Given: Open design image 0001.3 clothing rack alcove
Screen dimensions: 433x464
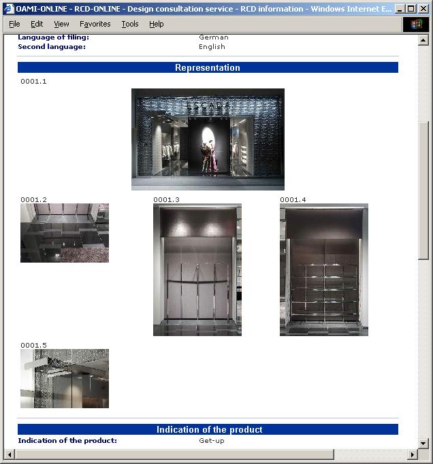Looking at the screenshot, I should pyautogui.click(x=197, y=269).
